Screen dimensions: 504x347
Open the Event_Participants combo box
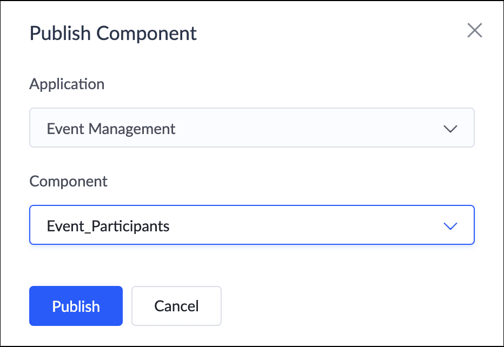click(251, 225)
